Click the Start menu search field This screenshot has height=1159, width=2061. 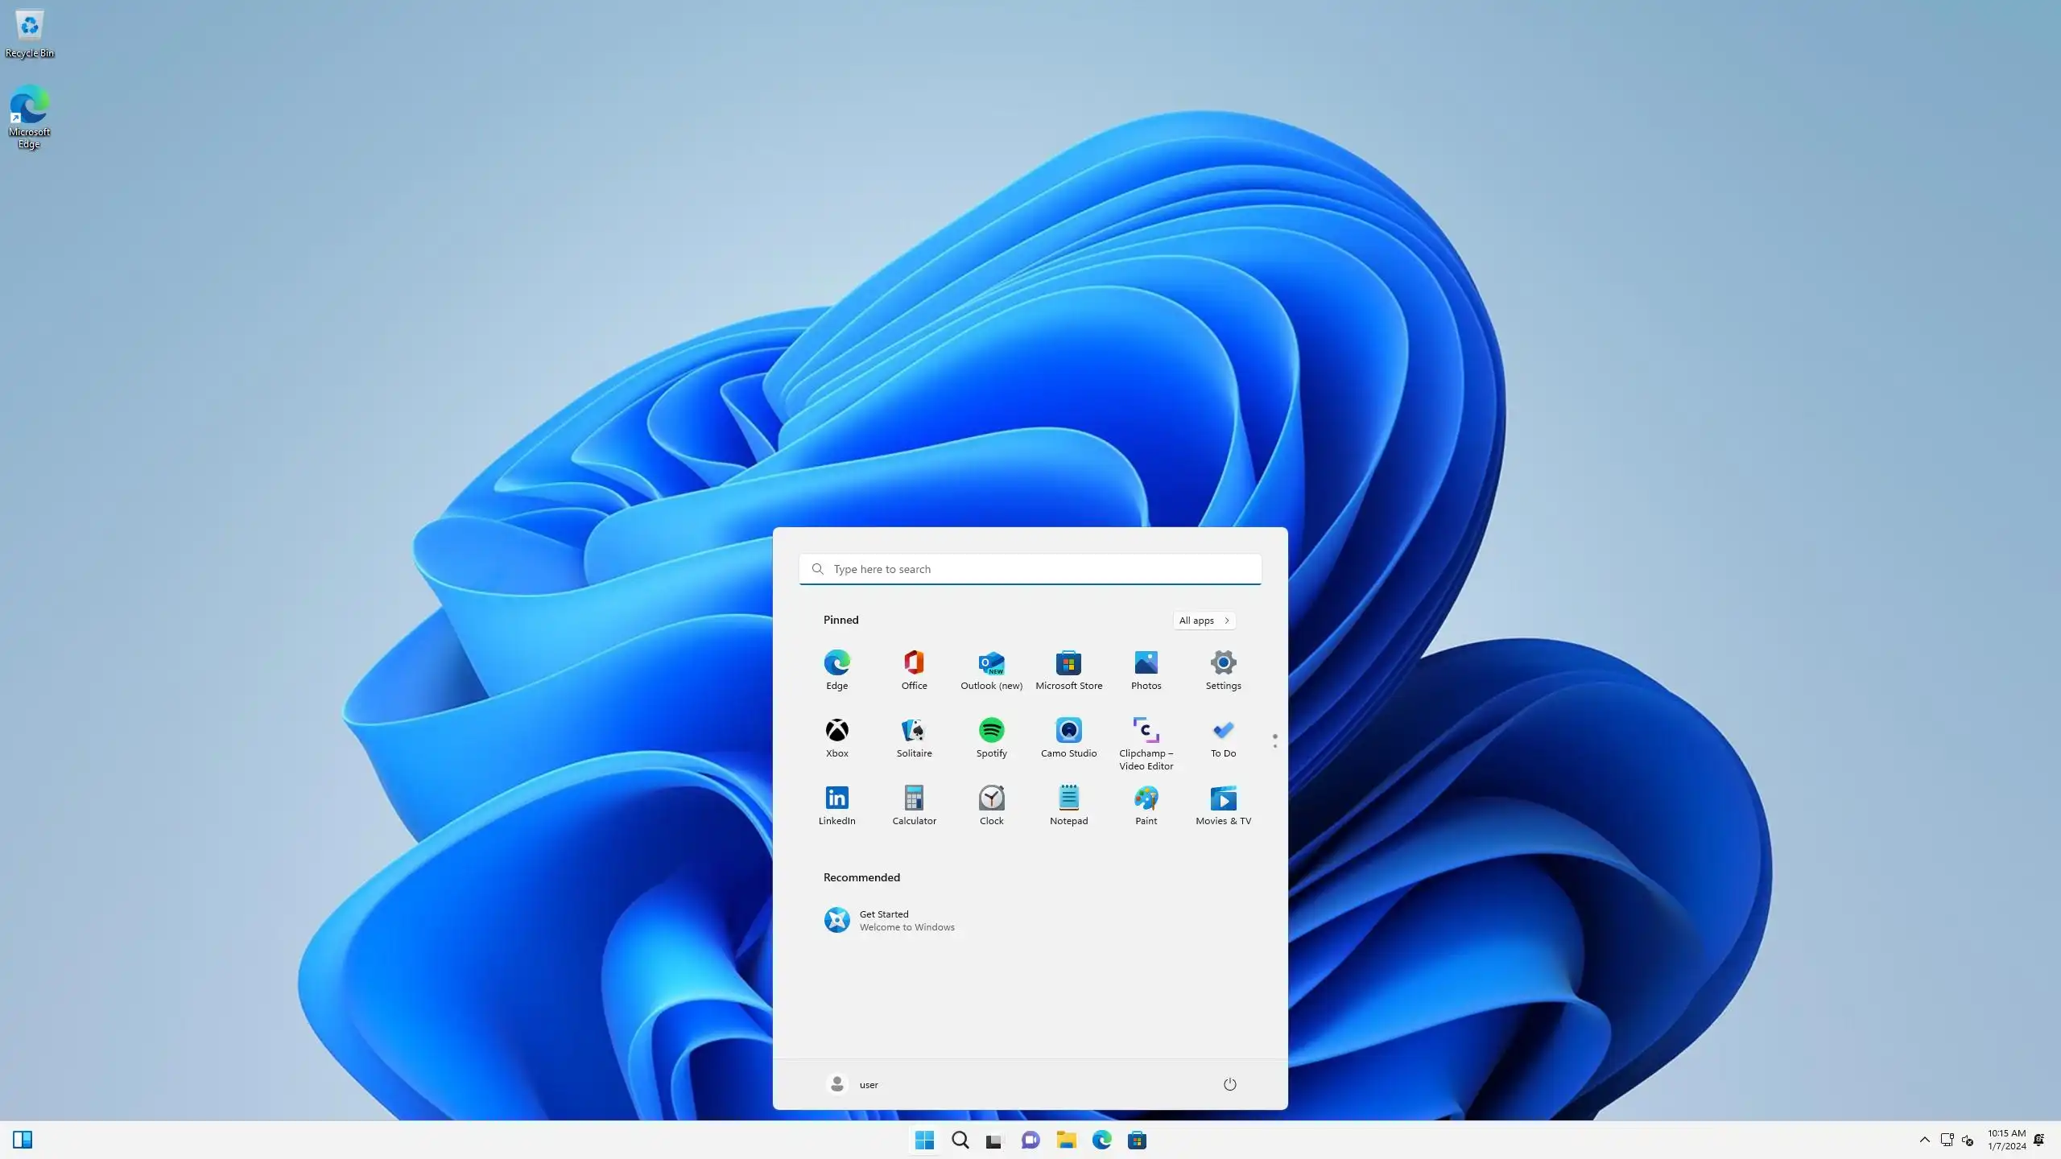point(1030,569)
